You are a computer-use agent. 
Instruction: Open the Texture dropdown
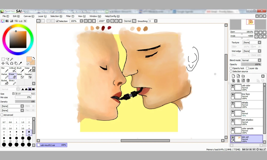click(252, 42)
